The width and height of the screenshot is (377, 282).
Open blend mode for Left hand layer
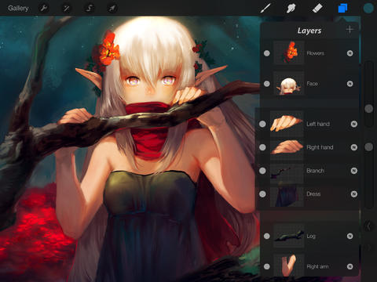click(354, 124)
